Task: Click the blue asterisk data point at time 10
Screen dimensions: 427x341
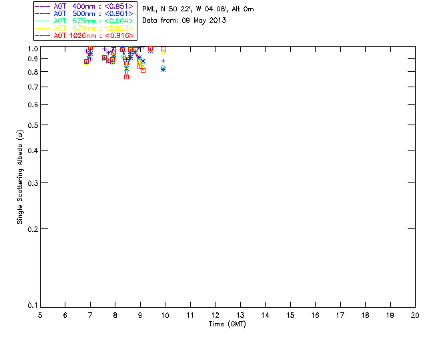Action: click(x=163, y=70)
